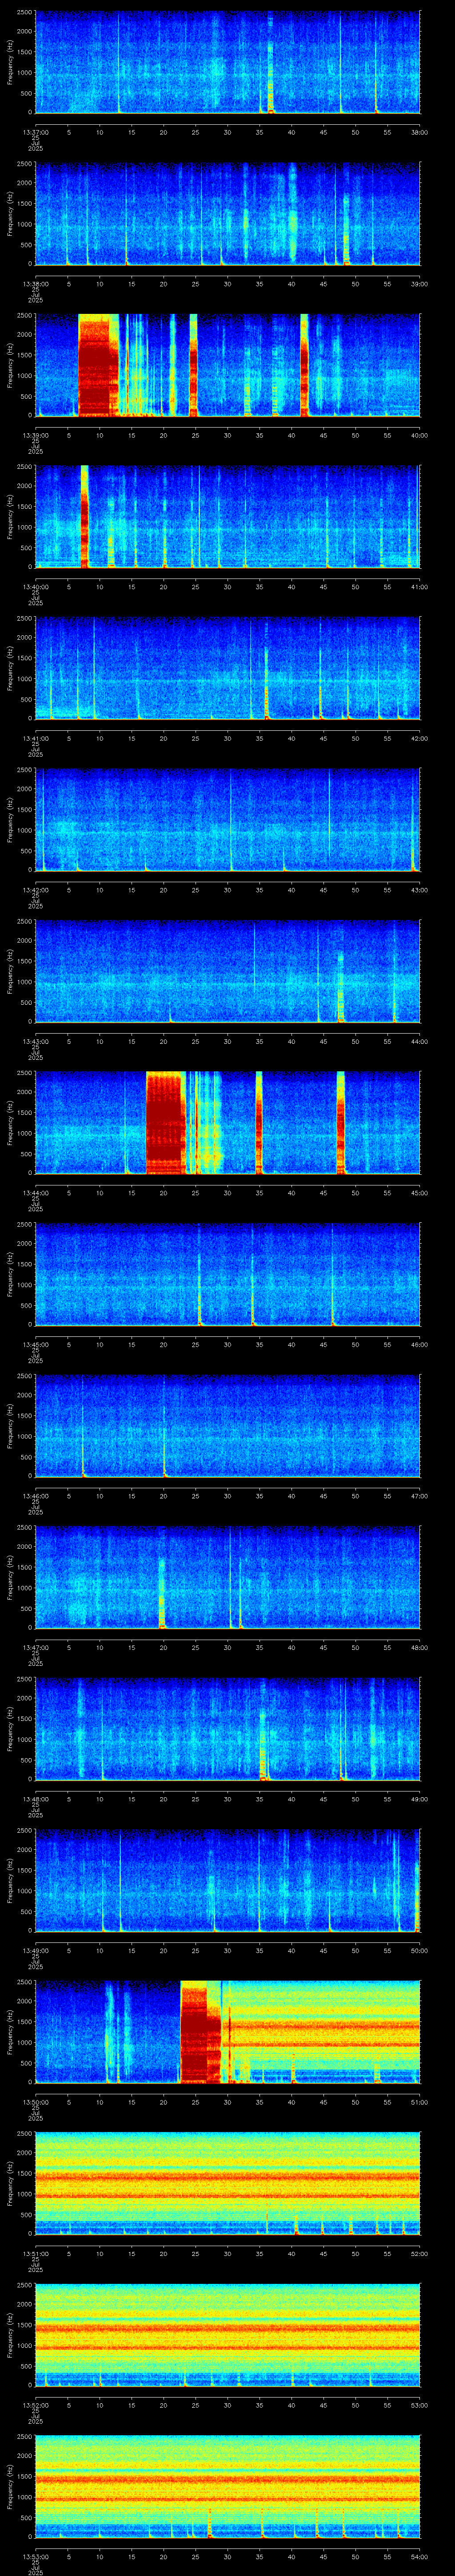Image resolution: width=455 pixels, height=2576 pixels.
Task: Click the "13:37:00" start time label
Action: pos(35,132)
